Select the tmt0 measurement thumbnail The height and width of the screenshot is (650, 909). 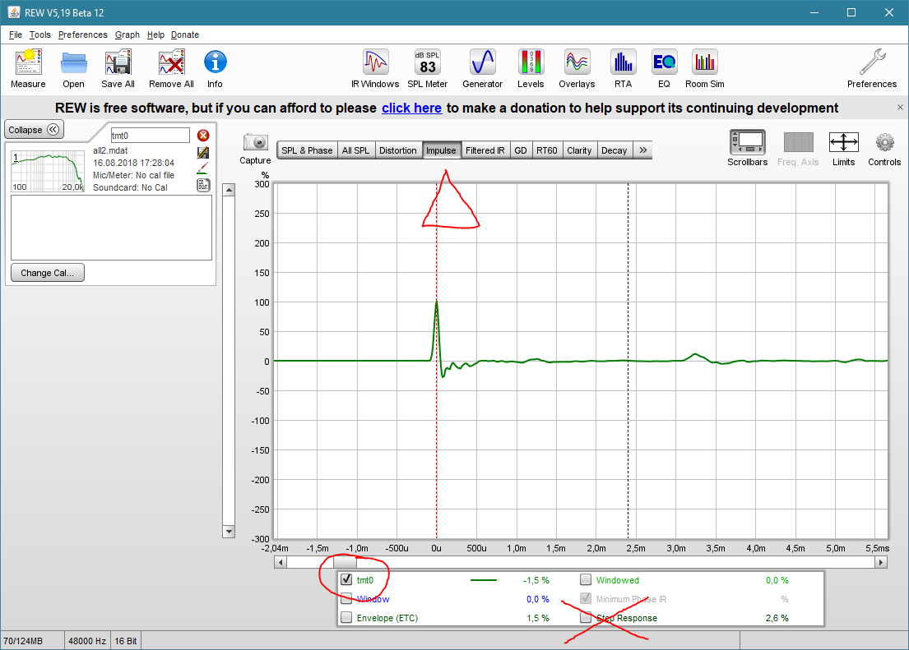[48, 172]
